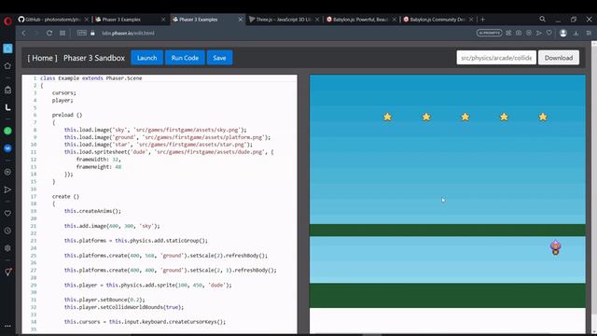Edit the src/physics/arcade/collide filename field

(x=496, y=58)
